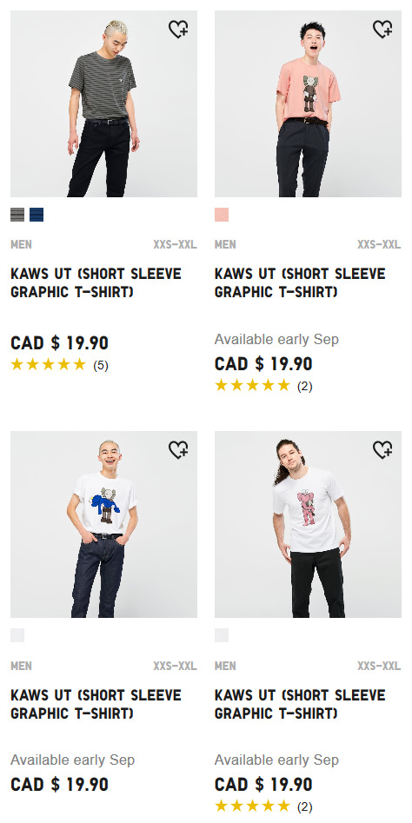Wishlist the white shirt with blue figure
Viewport: 412px width, 823px height.
[178, 450]
